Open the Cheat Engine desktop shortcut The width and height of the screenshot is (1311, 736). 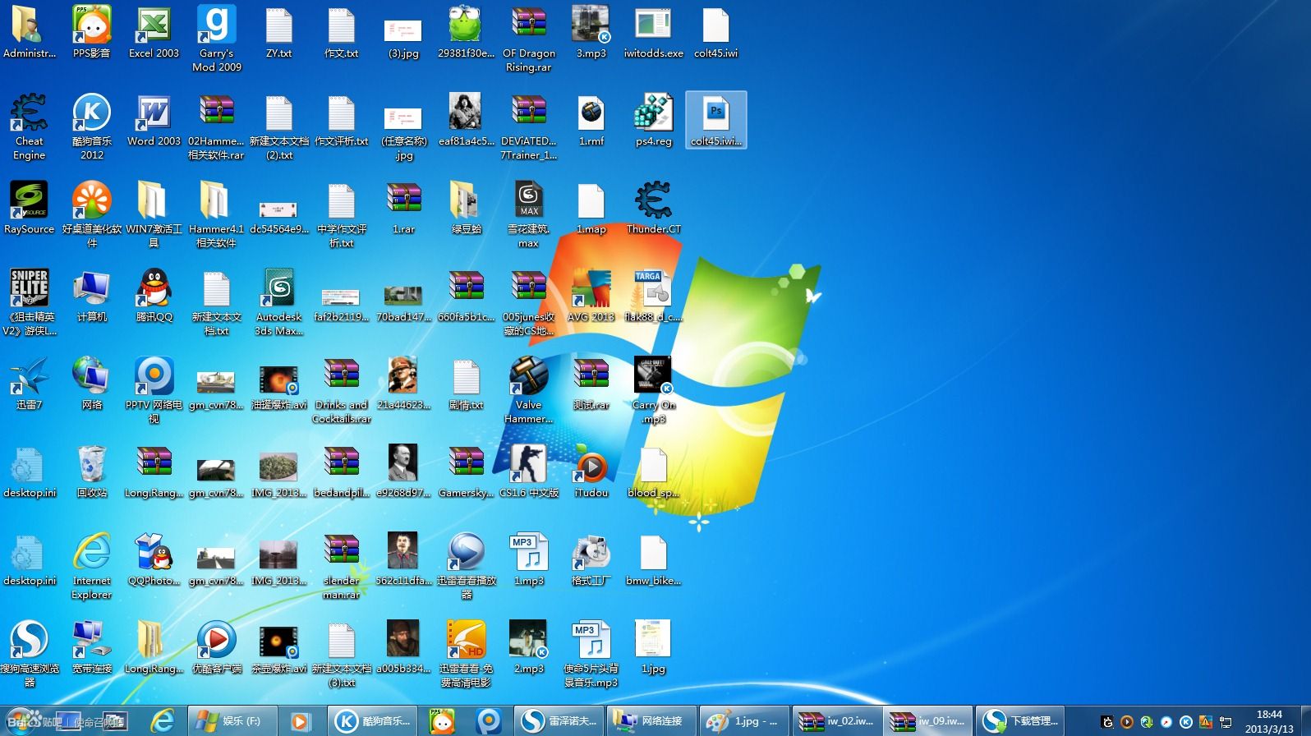(30, 127)
